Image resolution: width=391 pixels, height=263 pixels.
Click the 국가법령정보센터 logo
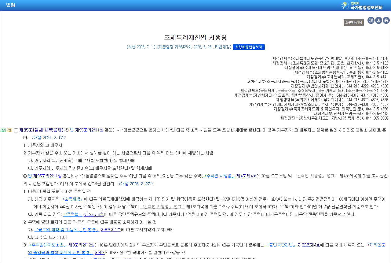coord(362,6)
